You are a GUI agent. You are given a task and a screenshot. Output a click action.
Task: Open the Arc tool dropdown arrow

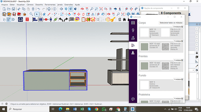coord(59,14)
